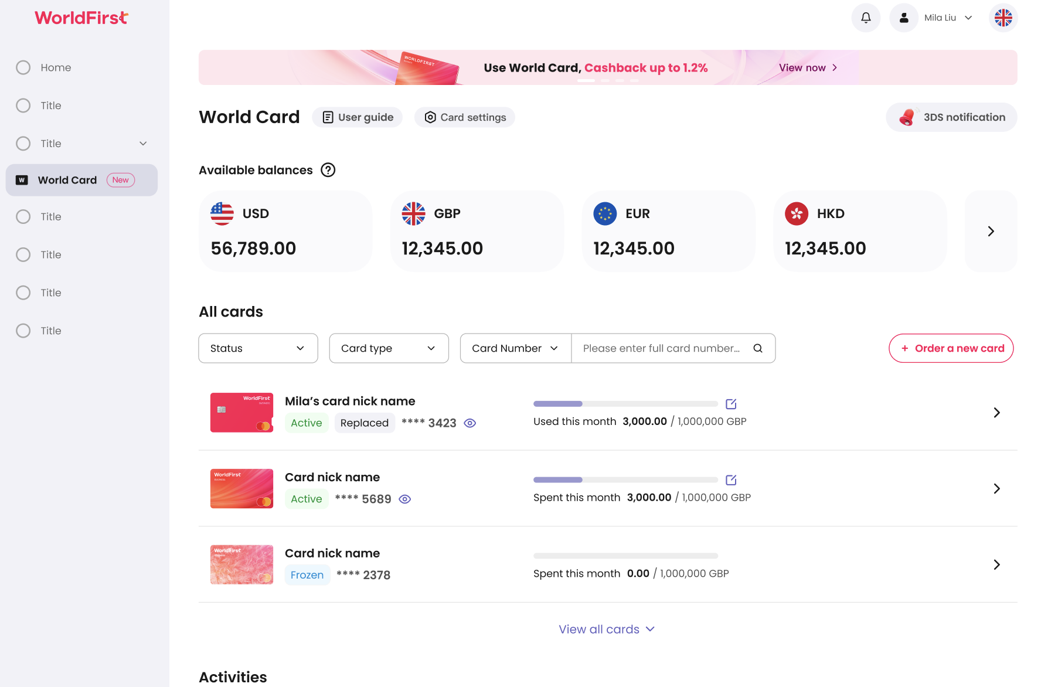
Task: Click the spending progress bar of card 3423
Action: pos(625,404)
